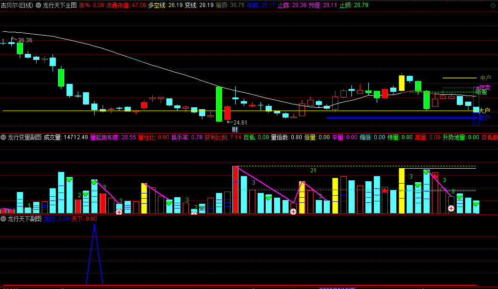The width and height of the screenshot is (498, 289).
Task: Click the 量能饱和度: 28.55 readout
Action: tap(113, 137)
